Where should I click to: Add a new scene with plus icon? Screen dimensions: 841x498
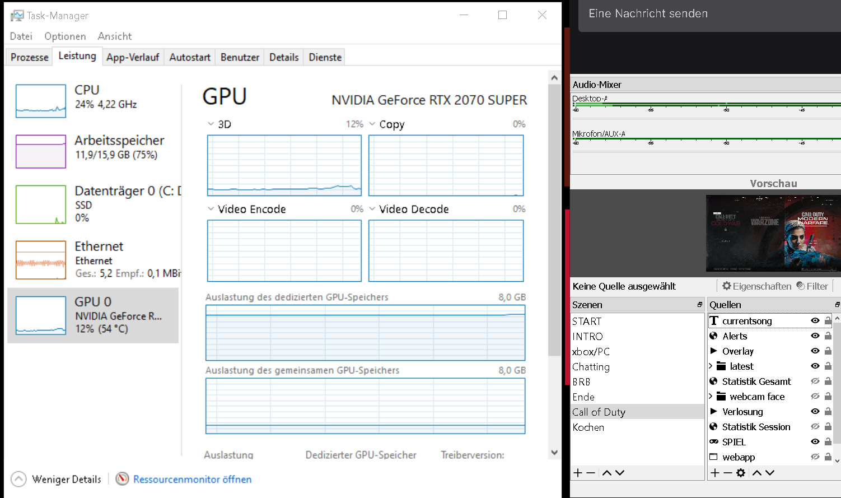pyautogui.click(x=578, y=473)
